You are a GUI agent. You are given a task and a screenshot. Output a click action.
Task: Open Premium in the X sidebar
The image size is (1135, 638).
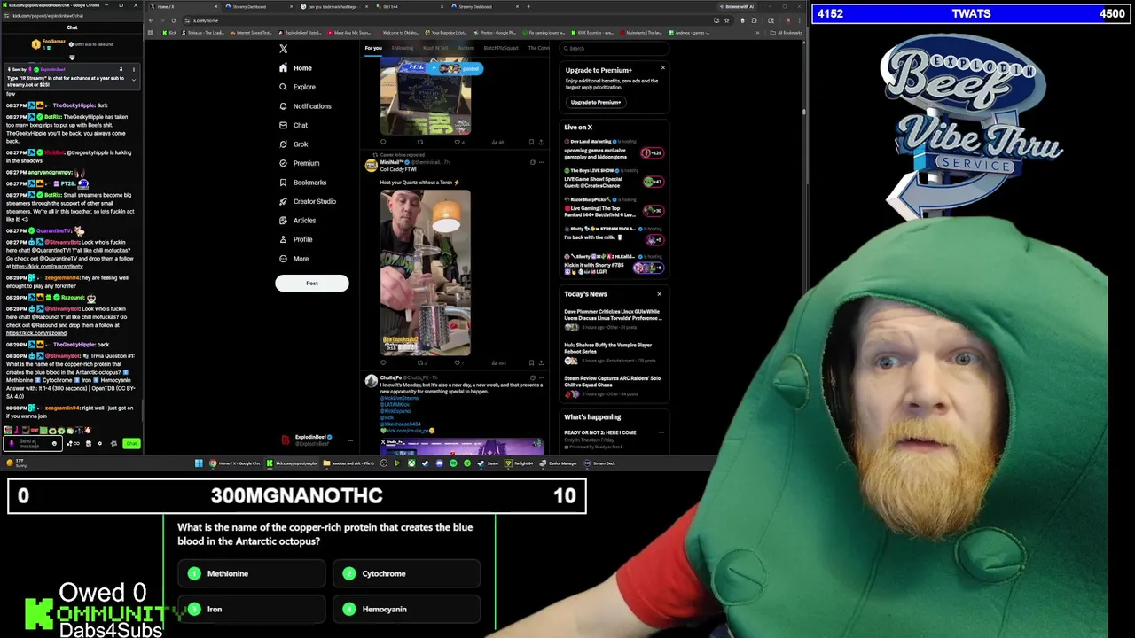(300, 163)
